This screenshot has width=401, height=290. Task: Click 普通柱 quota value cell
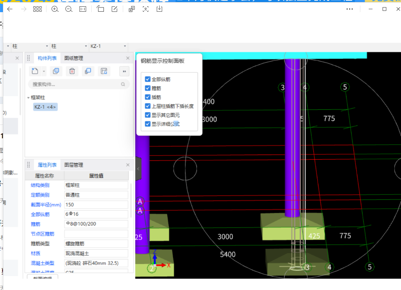tap(96, 195)
